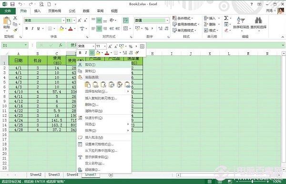Switch to the View ribbon tab
This screenshot has height=184, width=286.
point(114,11)
